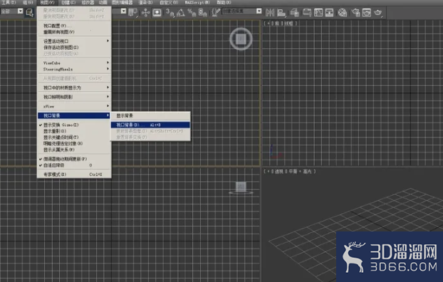Choose 视口背景(B)... Alt+B in submenu

click(150, 125)
